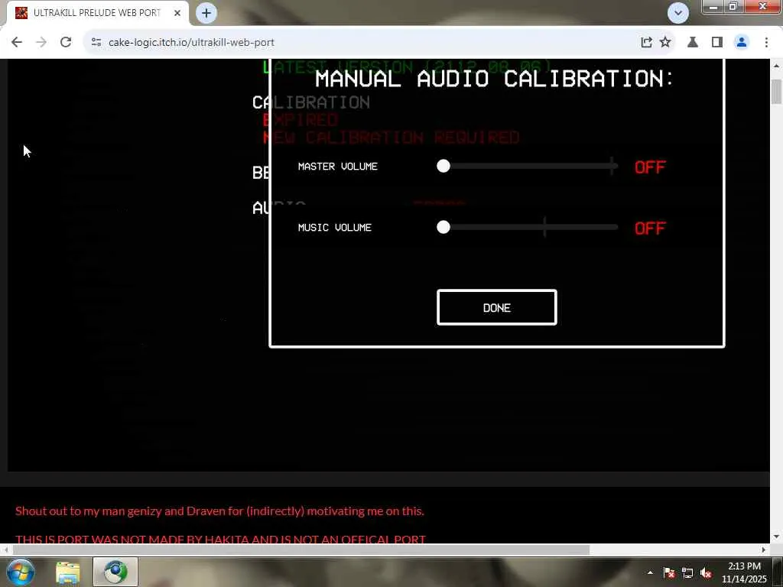Close the ULTRAKILL PRELUDE WEB PORT tab
The width and height of the screenshot is (783, 587).
click(x=177, y=13)
